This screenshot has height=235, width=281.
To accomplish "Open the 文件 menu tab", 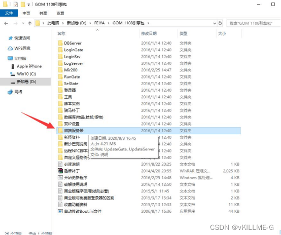I will click(x=9, y=13).
